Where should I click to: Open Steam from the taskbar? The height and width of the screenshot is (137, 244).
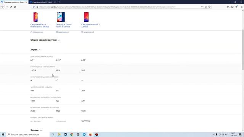pyautogui.click(x=66, y=134)
